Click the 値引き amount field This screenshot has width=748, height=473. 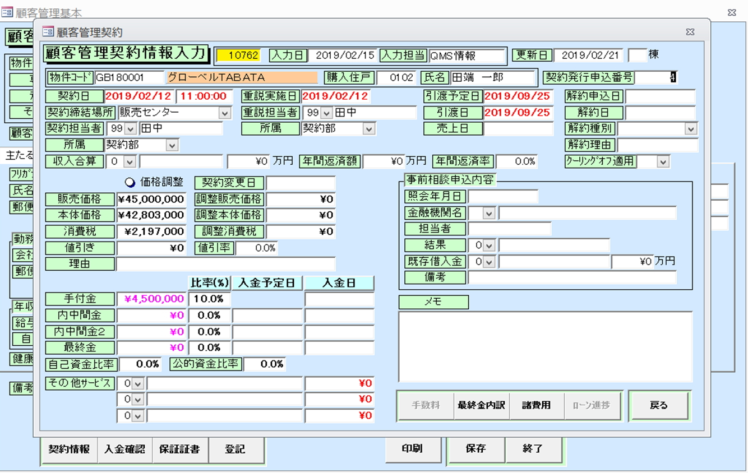pyautogui.click(x=151, y=248)
